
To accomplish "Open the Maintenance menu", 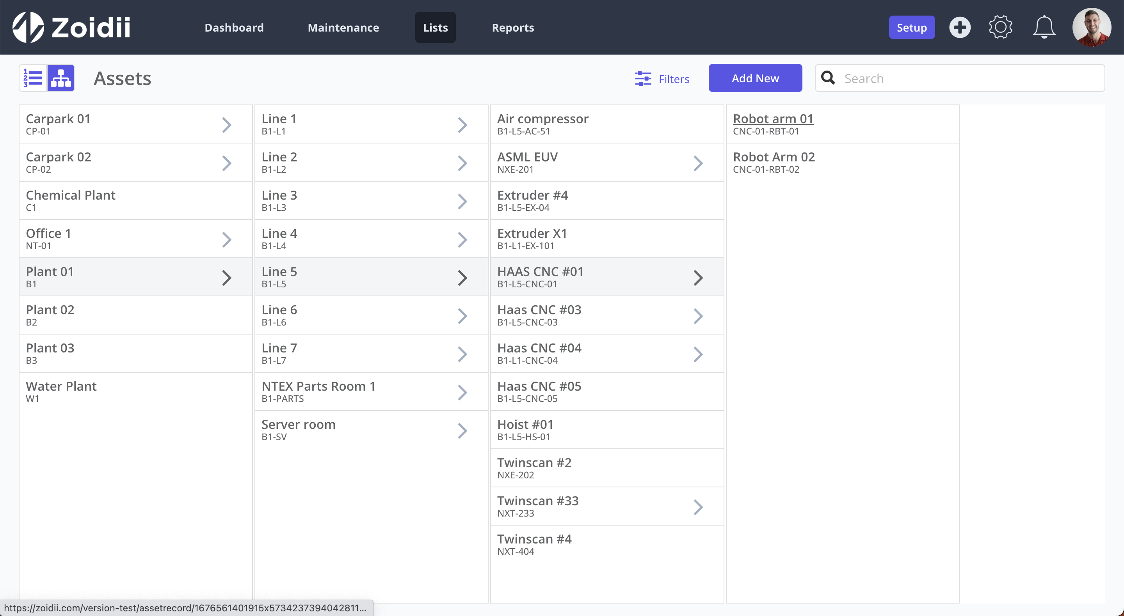I will coord(343,27).
